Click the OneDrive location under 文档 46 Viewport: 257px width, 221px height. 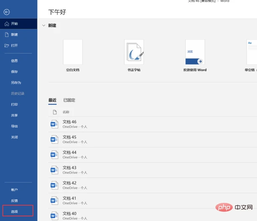pos(75,127)
